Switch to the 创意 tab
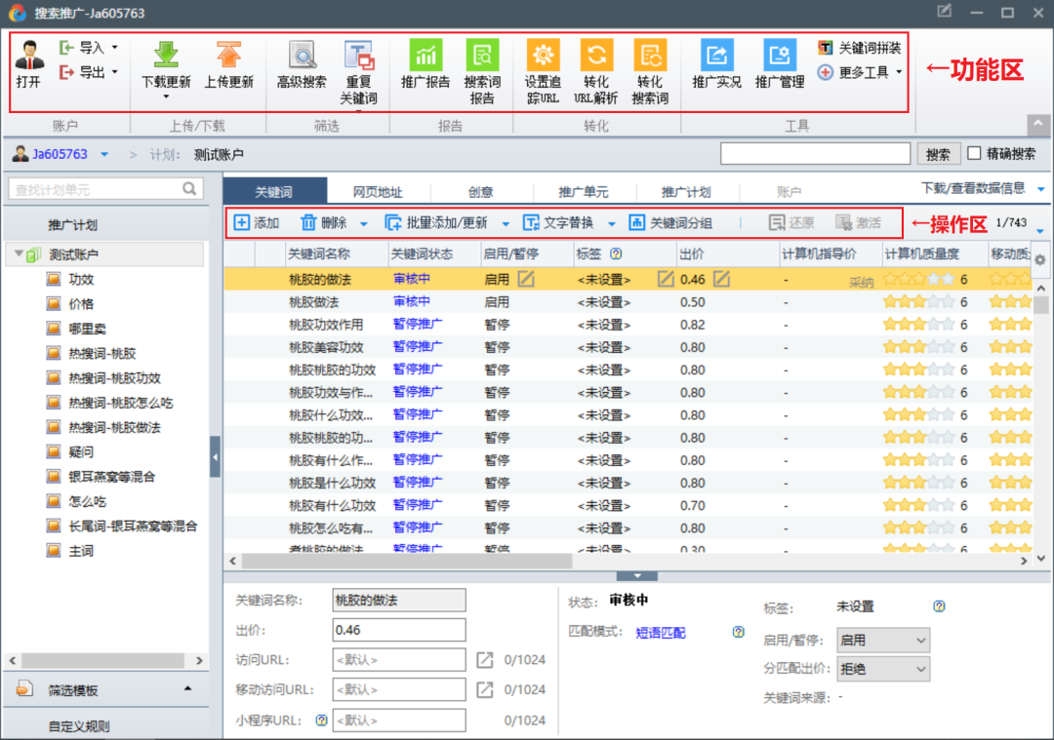1054x740 pixels. 480,192
